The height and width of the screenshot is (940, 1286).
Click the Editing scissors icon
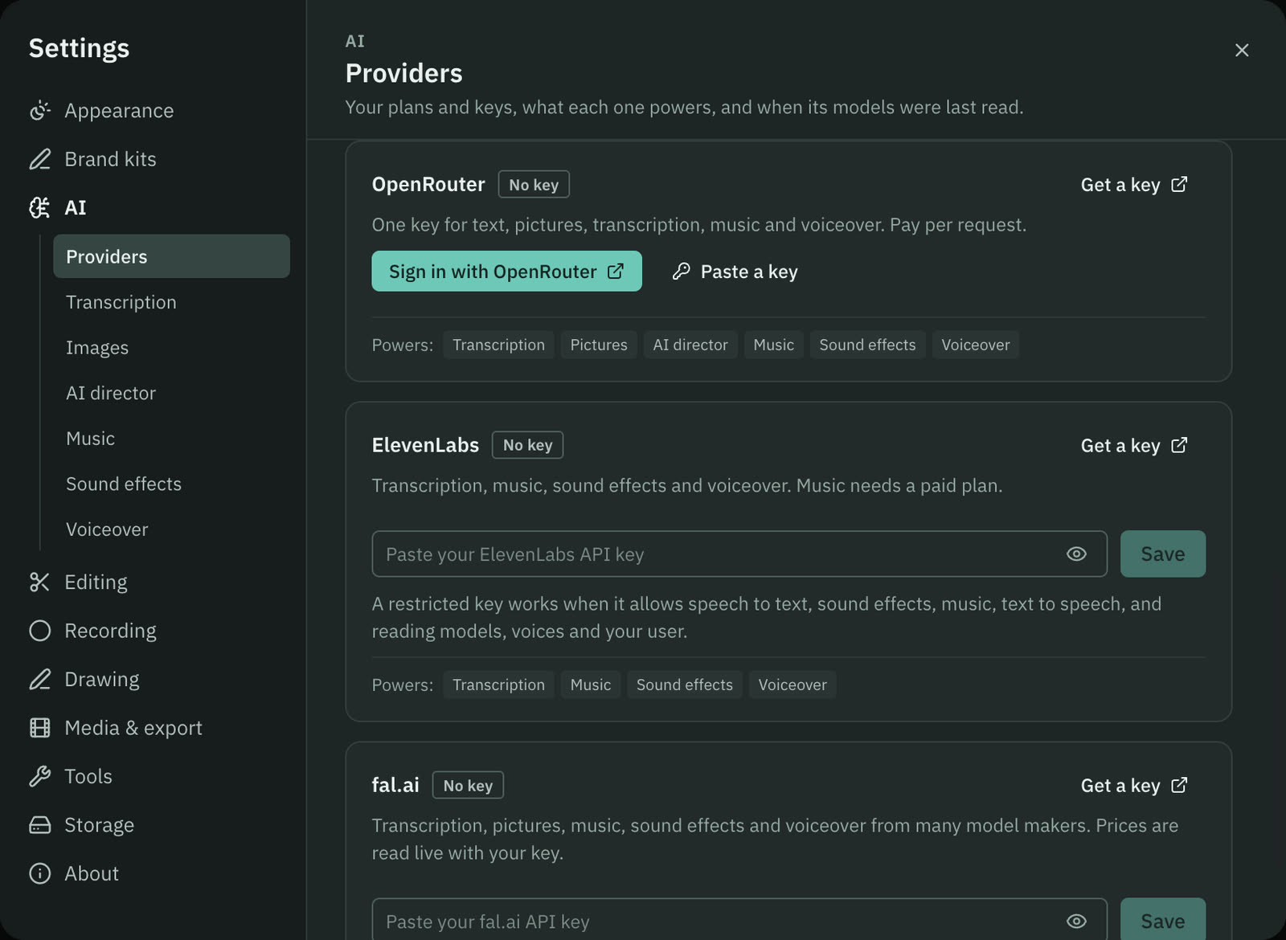click(39, 582)
